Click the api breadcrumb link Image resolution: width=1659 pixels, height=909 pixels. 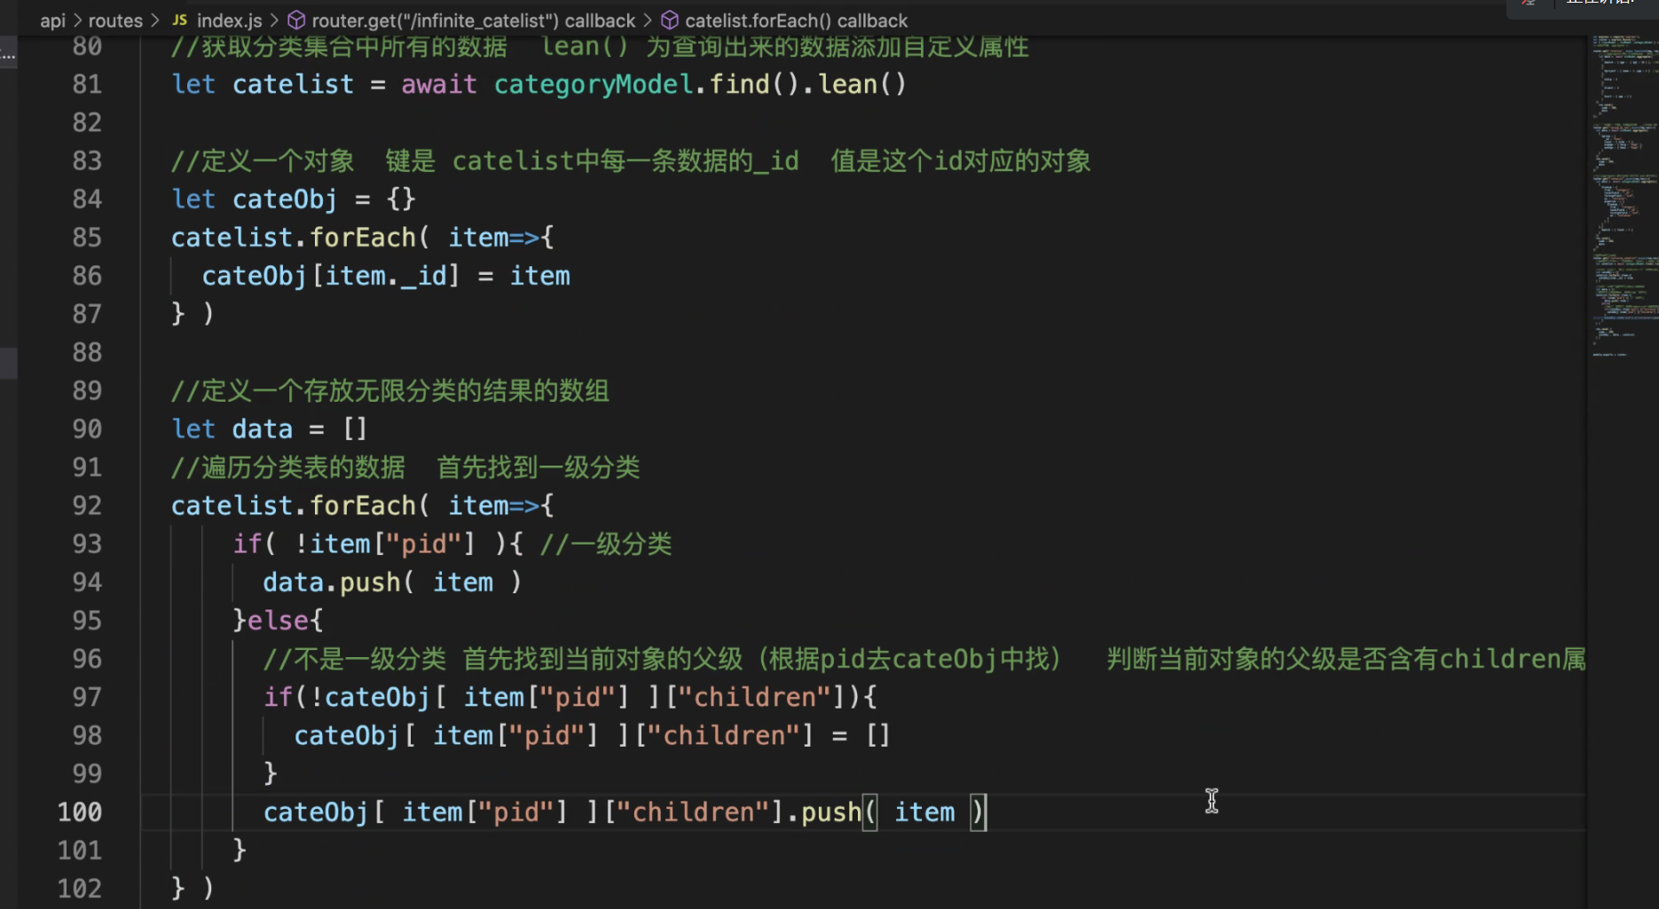(52, 20)
